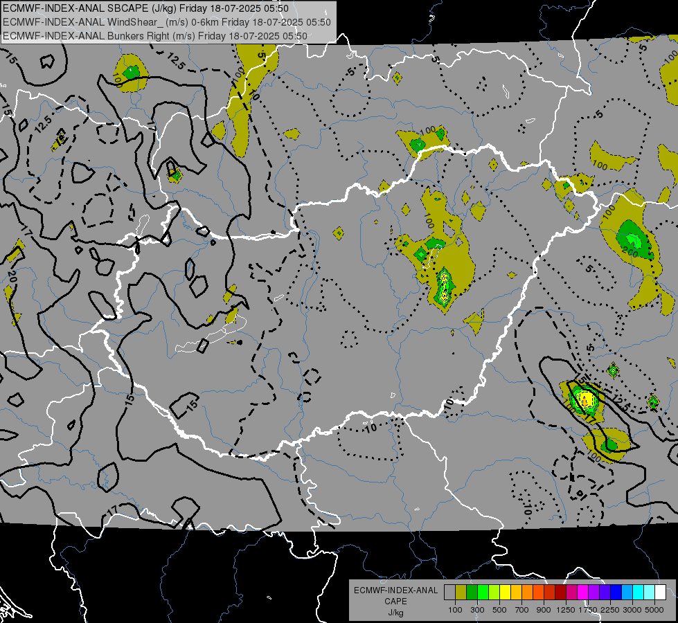This screenshot has width=678, height=623.
Task: Click legend value 5000
Action: pyautogui.click(x=654, y=610)
